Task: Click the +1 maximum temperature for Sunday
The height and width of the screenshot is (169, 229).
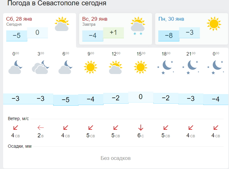Action: (113, 33)
